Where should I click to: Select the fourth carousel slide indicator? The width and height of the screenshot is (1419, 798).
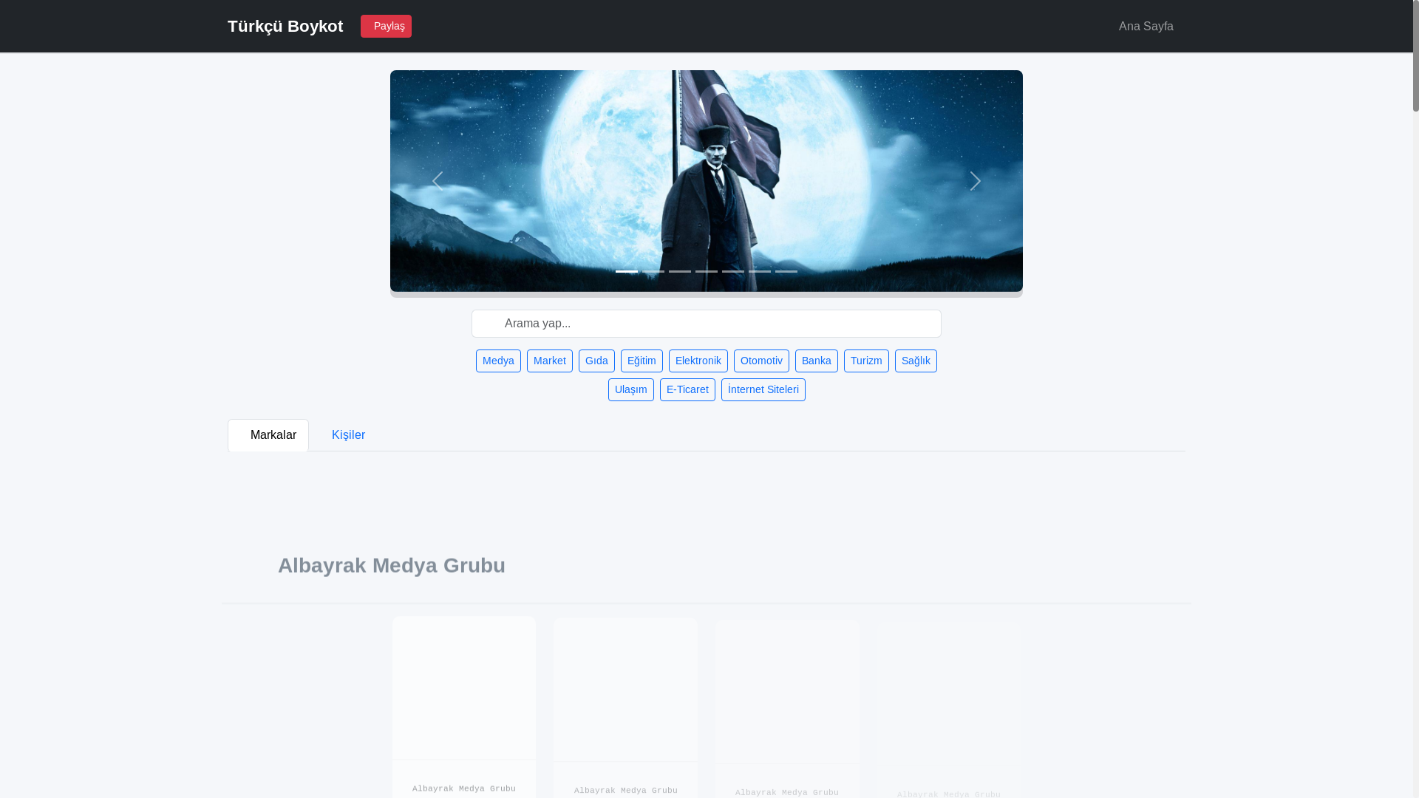coord(707,271)
